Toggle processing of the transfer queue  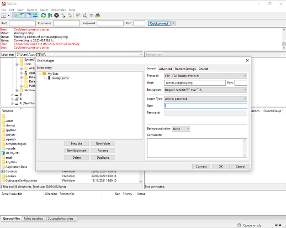tap(50, 15)
